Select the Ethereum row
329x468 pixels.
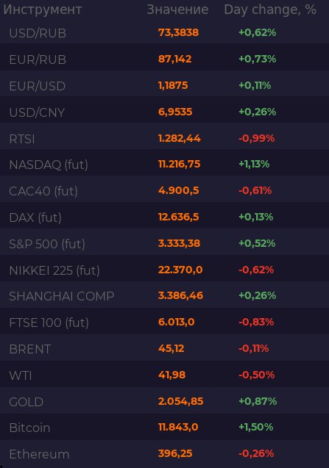pyautogui.click(x=165, y=454)
